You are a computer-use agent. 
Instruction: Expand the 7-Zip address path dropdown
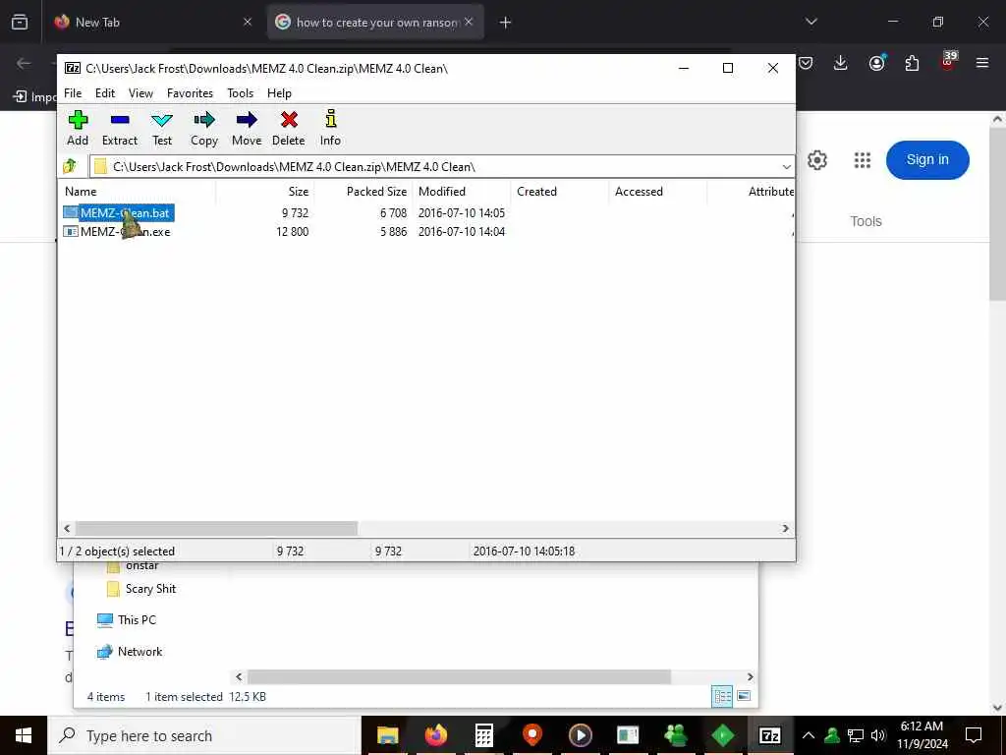(x=786, y=167)
